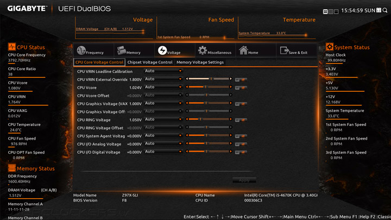Decrease CPU Graphics Voltage with left arrow
The height and width of the screenshot is (220, 391).
point(187,103)
